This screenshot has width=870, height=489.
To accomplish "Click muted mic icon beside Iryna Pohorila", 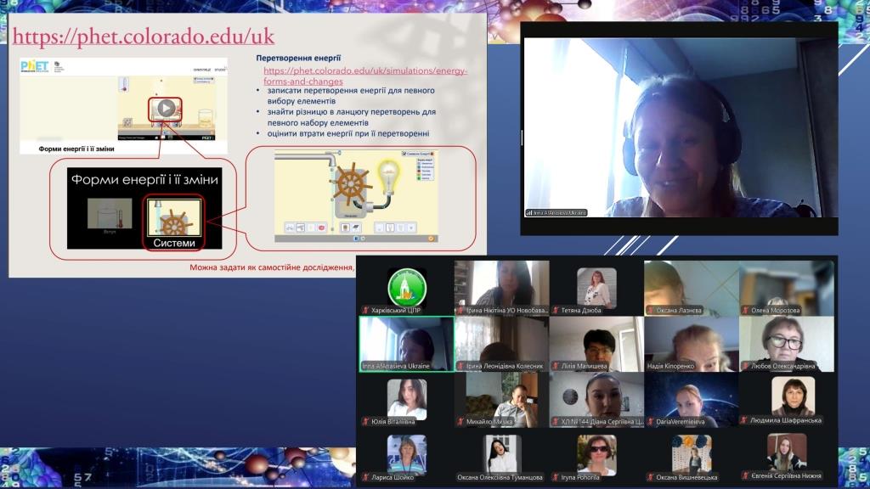I will [x=556, y=477].
